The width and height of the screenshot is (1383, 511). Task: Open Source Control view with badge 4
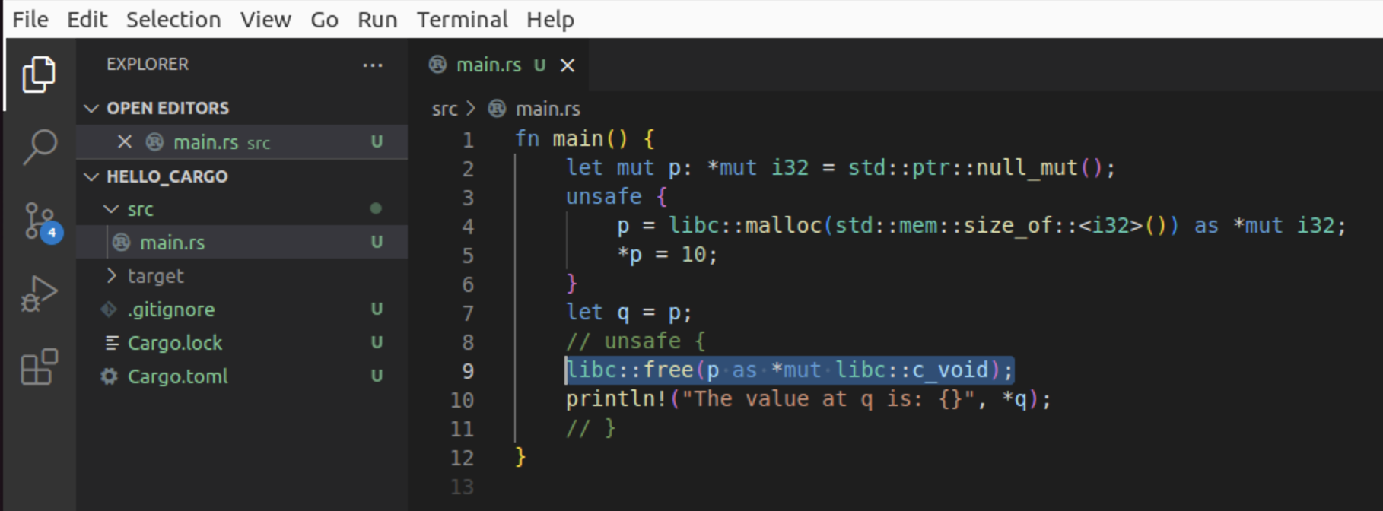pos(40,222)
